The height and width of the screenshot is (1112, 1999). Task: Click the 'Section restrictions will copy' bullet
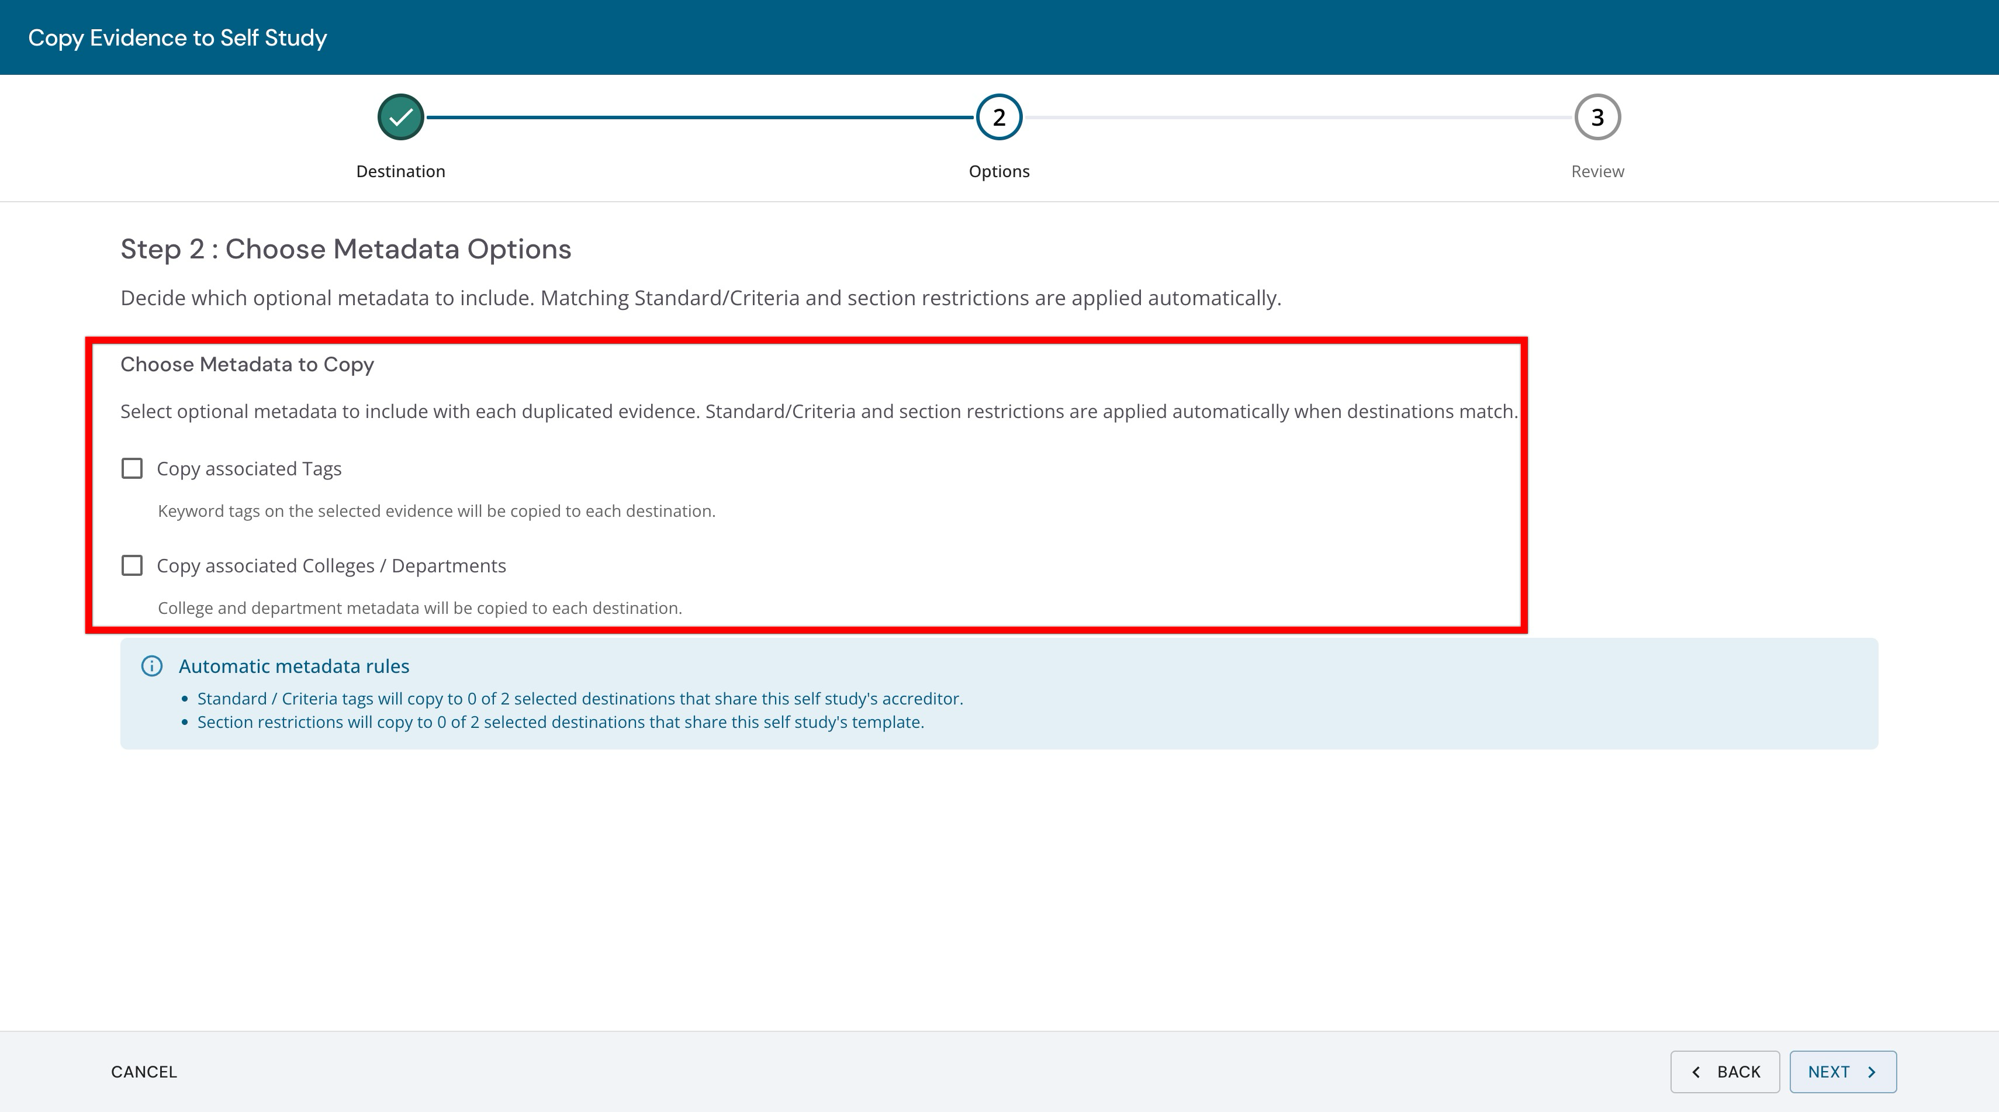coord(561,721)
